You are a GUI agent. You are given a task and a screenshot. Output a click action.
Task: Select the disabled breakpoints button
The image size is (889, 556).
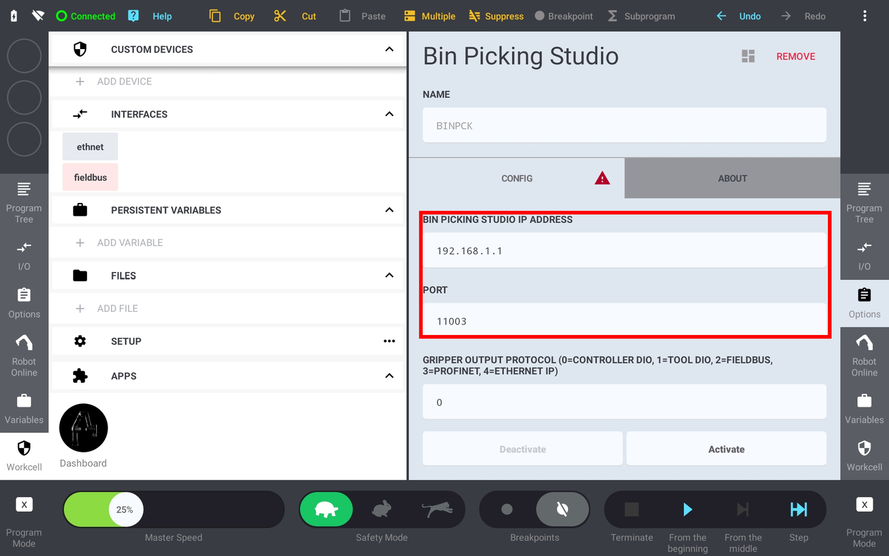(x=562, y=510)
